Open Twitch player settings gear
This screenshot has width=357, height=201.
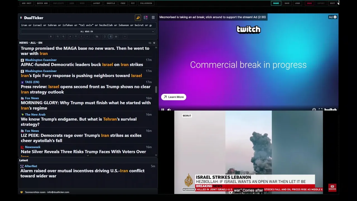[x=314, y=110]
